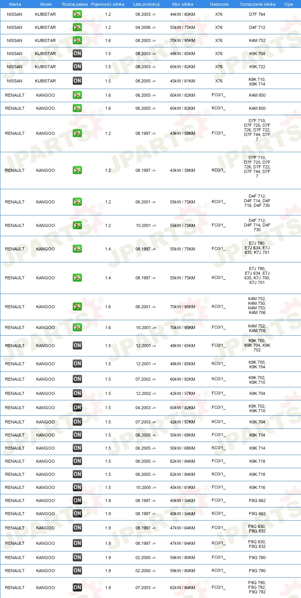Click the petrol icon in the 1.4 KC0/1_ Kangoo row

click(77, 278)
